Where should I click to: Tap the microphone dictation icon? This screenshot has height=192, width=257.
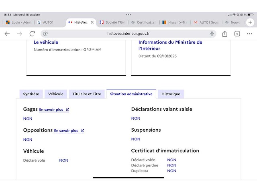coord(212,34)
